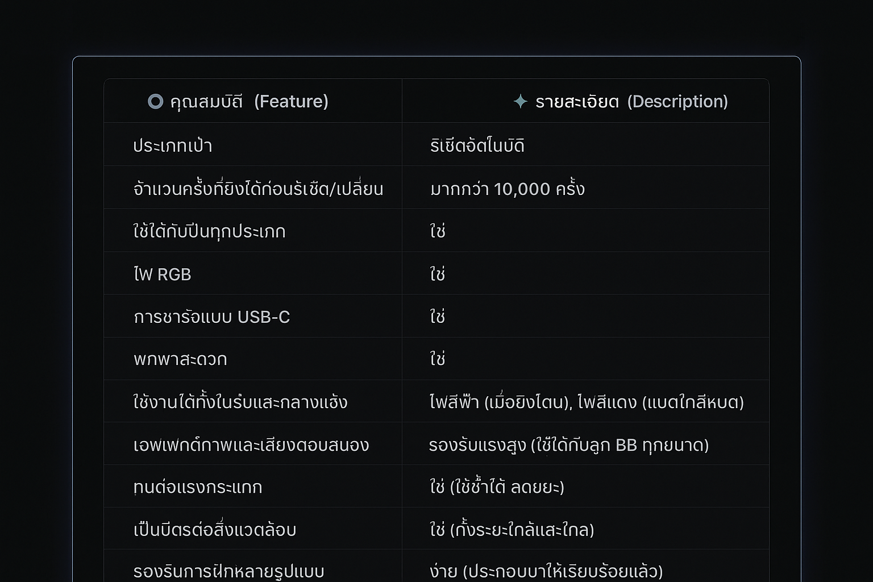Click the "เป็นมิตรต่อสิ่งแวดล้อม" feature cell

(x=215, y=530)
